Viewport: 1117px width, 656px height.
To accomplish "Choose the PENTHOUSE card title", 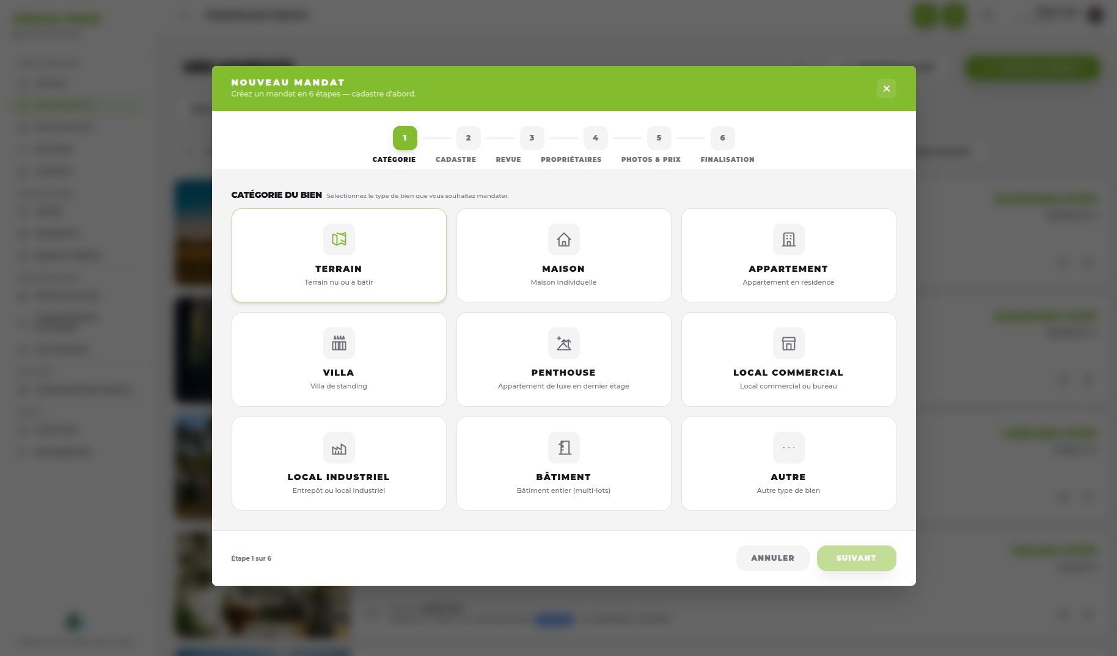I will (x=563, y=373).
